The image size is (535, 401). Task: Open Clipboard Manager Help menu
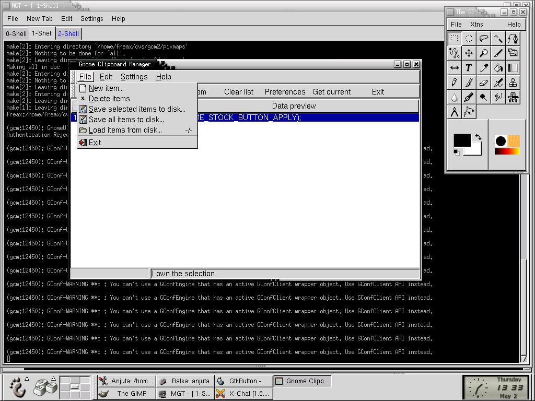(164, 77)
